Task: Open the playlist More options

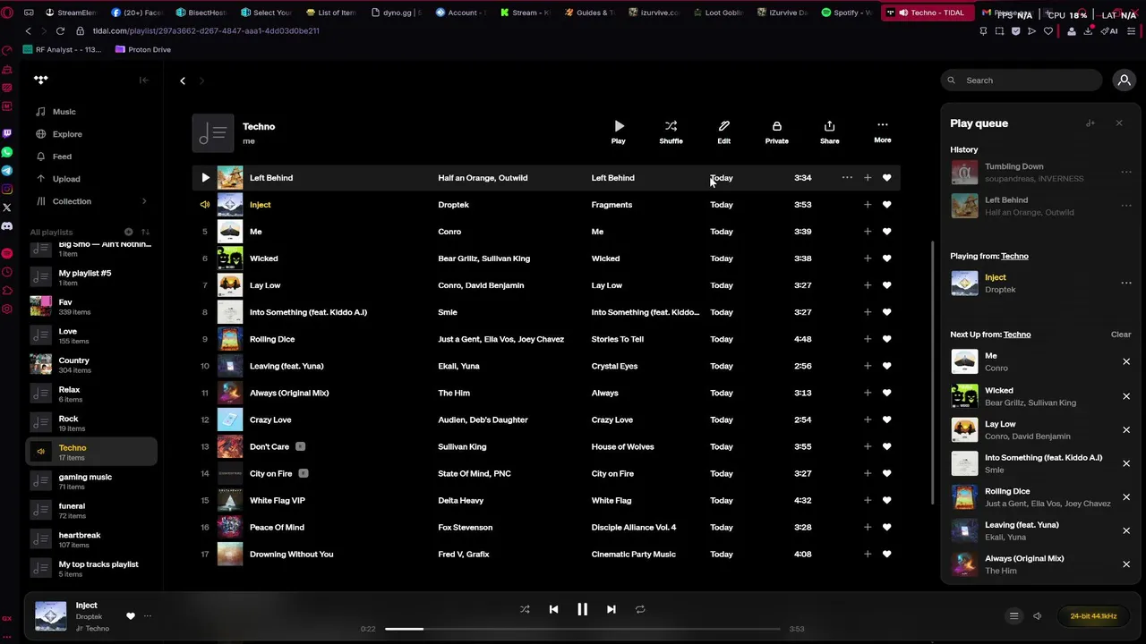Action: click(882, 131)
